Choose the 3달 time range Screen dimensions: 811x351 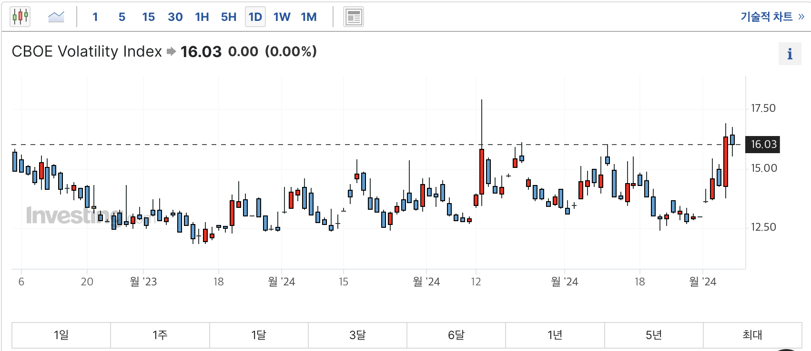(357, 335)
